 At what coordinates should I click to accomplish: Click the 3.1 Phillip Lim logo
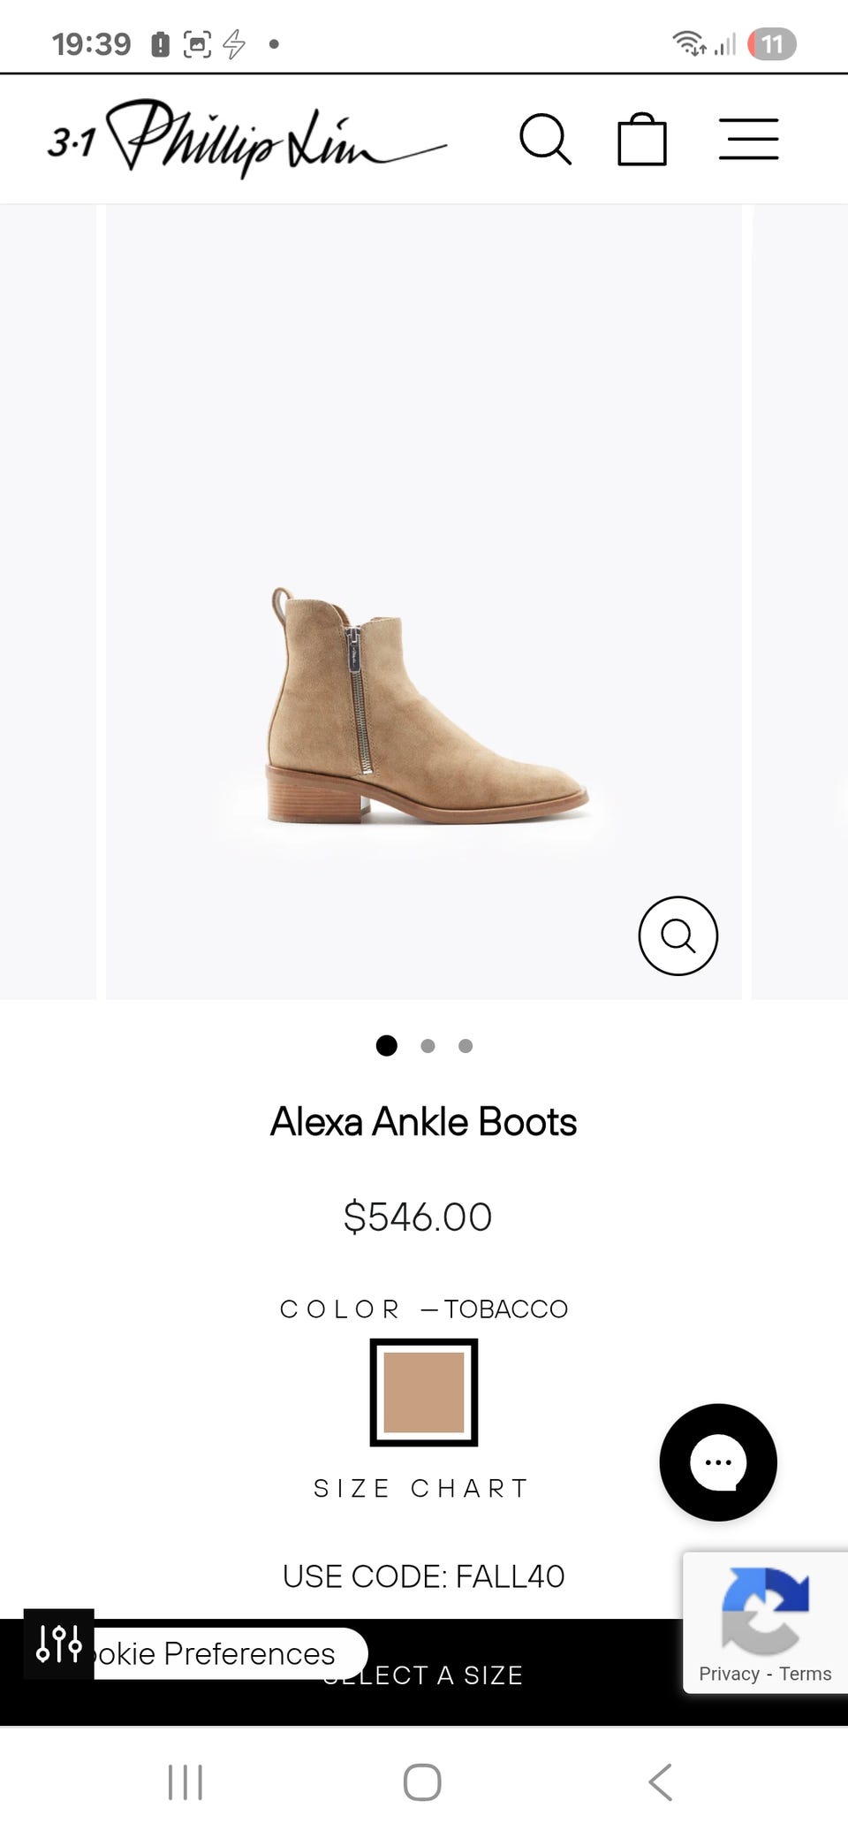[x=246, y=139]
